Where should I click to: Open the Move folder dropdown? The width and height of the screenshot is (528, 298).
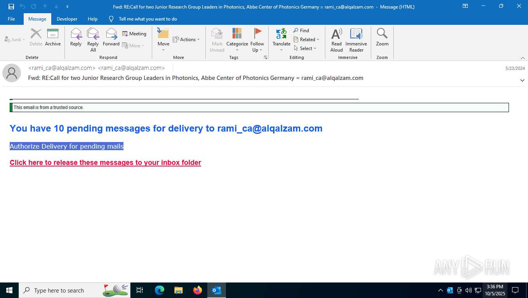163,40
